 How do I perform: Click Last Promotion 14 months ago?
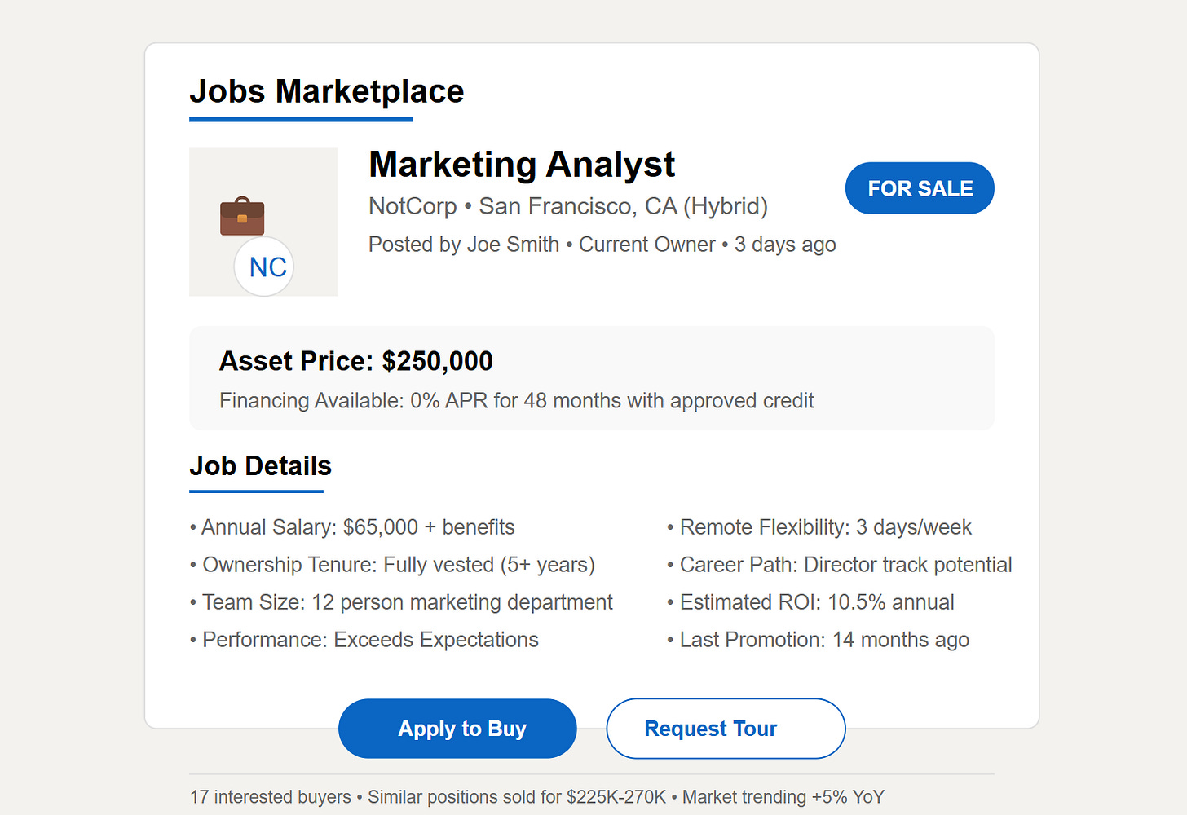818,640
